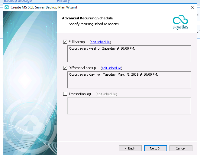Image resolution: width=200 pixels, height=161 pixels.
Task: Open edit schedule link for Differential backup
Action: tap(111, 68)
